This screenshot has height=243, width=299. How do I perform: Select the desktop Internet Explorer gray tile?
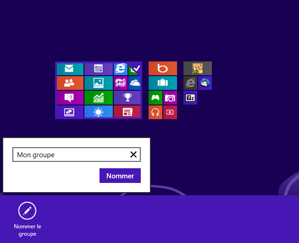(190, 83)
